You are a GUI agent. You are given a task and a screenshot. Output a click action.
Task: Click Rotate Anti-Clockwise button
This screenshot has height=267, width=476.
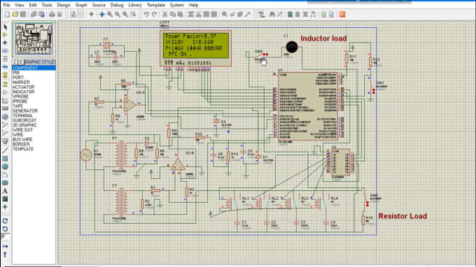tap(5, 229)
